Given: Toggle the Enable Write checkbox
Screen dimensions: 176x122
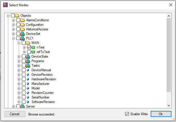Looking at the screenshot, I should pos(127,114).
